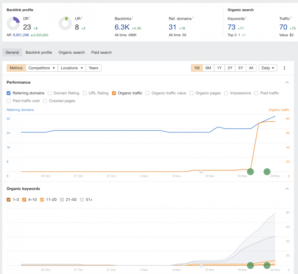Enable the Domain Rating checkbox
This screenshot has width=298, height=274.
(x=50, y=93)
